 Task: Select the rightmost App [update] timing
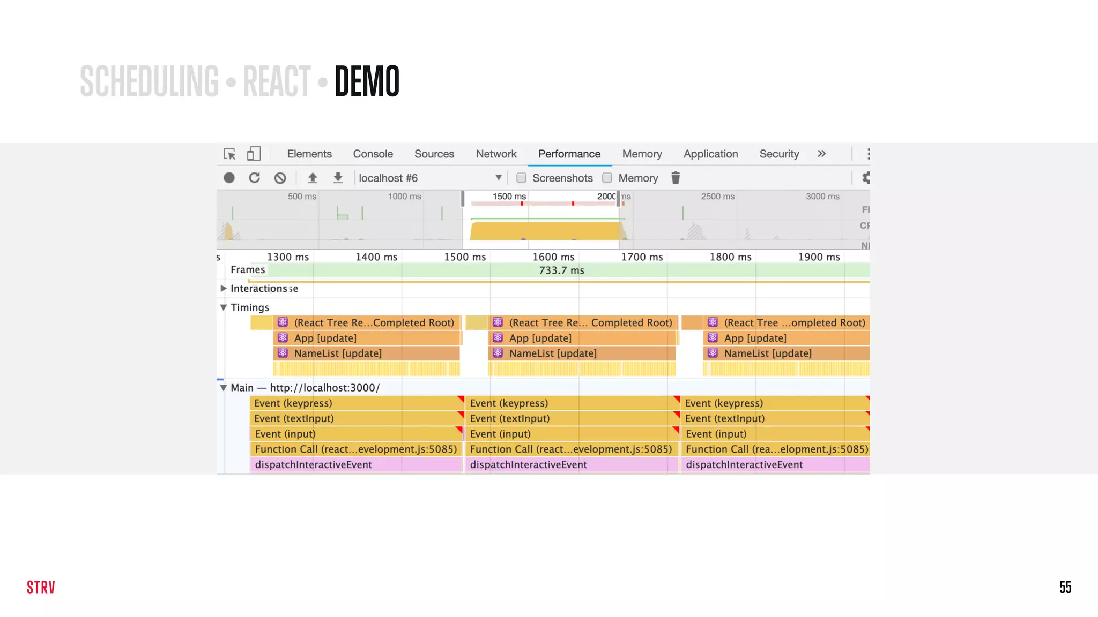pos(787,338)
